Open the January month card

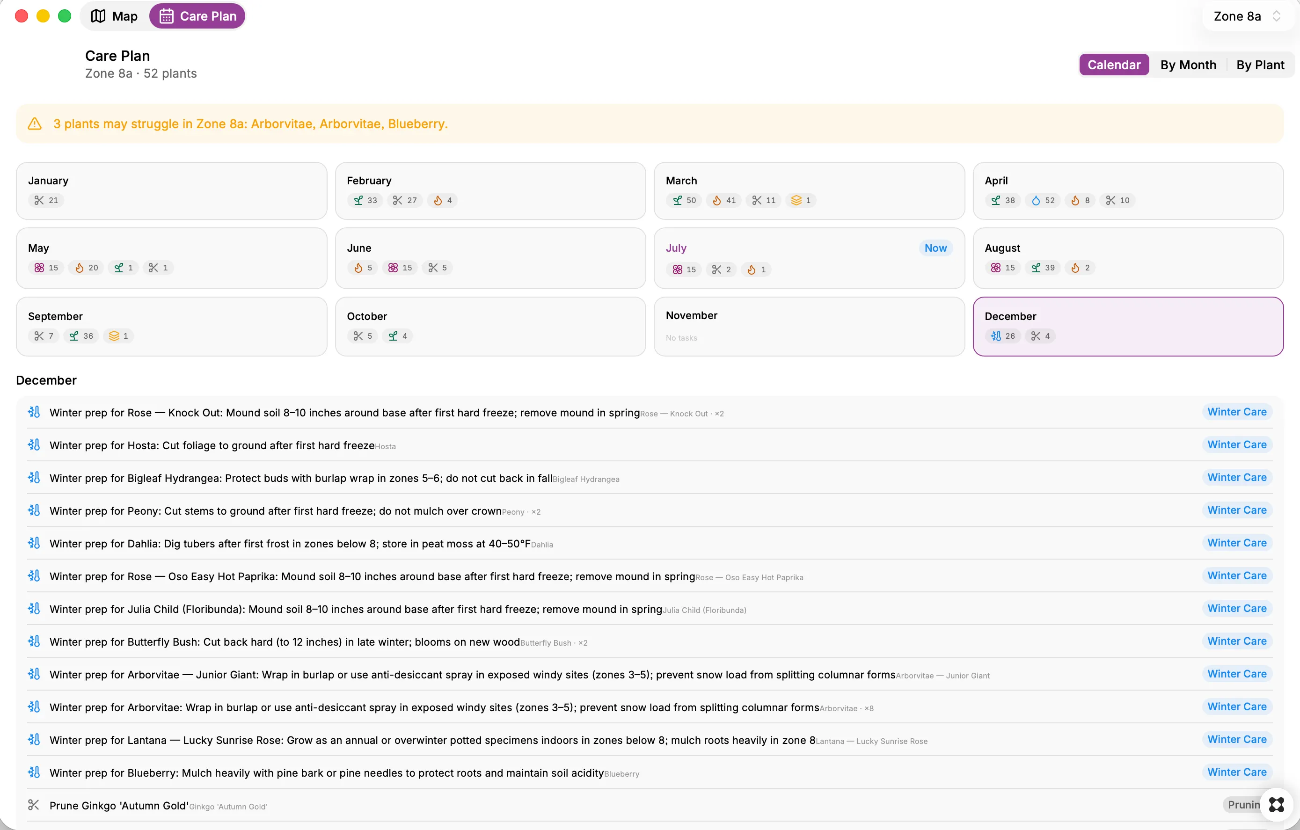(172, 190)
